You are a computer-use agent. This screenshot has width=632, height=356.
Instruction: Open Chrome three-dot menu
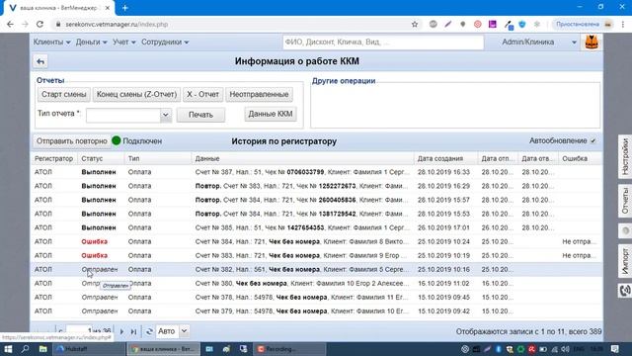(x=623, y=24)
